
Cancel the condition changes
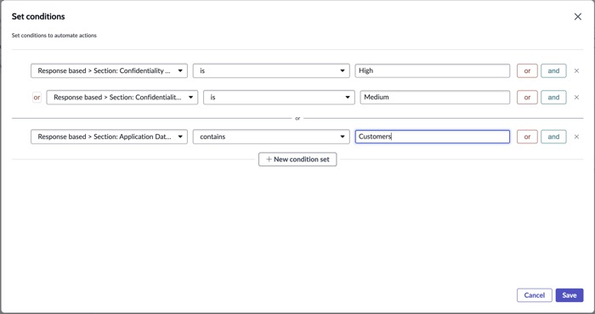tap(535, 295)
